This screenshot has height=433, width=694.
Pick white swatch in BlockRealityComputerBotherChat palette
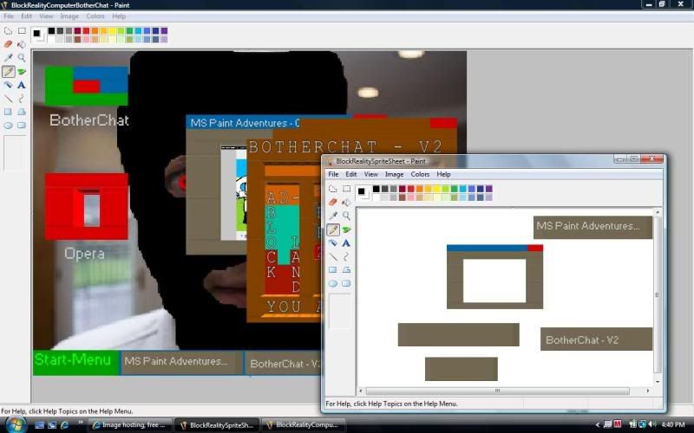(52, 39)
